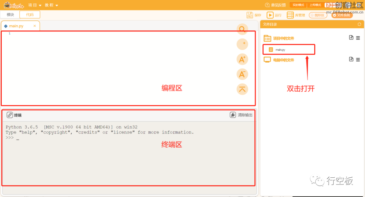Toggle the 图形区 graphics area switch
This screenshot has height=197, width=365.
(318, 15)
